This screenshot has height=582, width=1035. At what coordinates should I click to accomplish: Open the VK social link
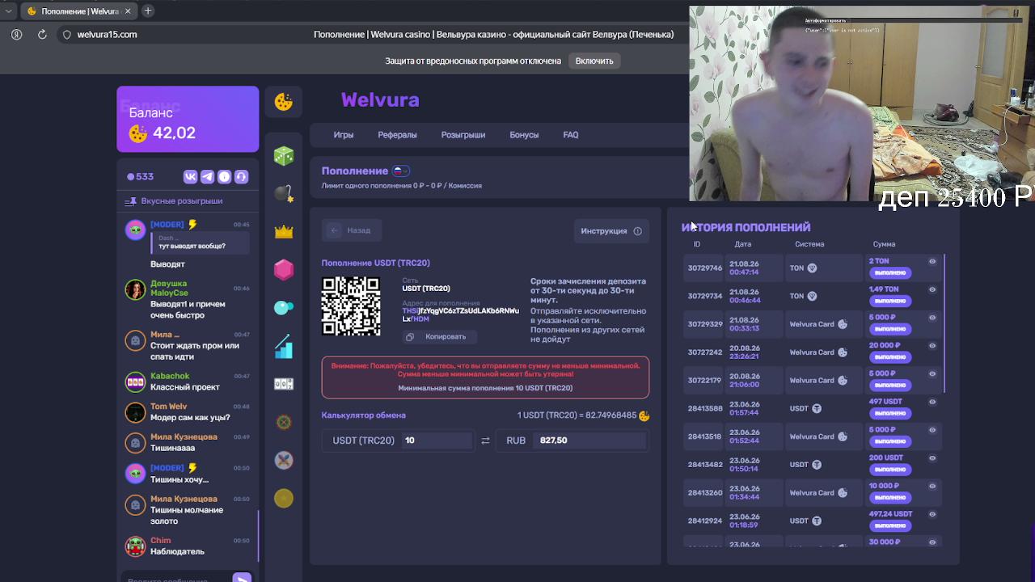tap(191, 177)
